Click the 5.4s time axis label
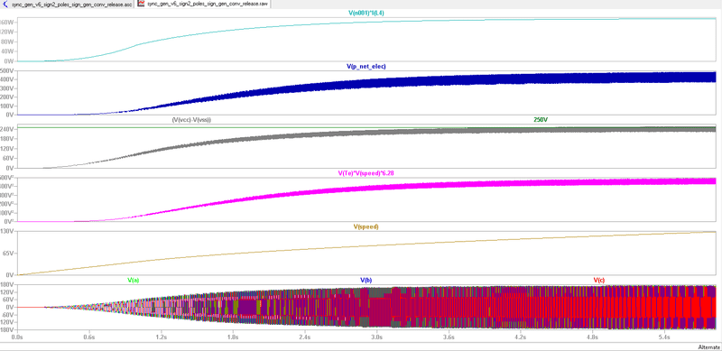This screenshot has width=722, height=351. (x=664, y=337)
